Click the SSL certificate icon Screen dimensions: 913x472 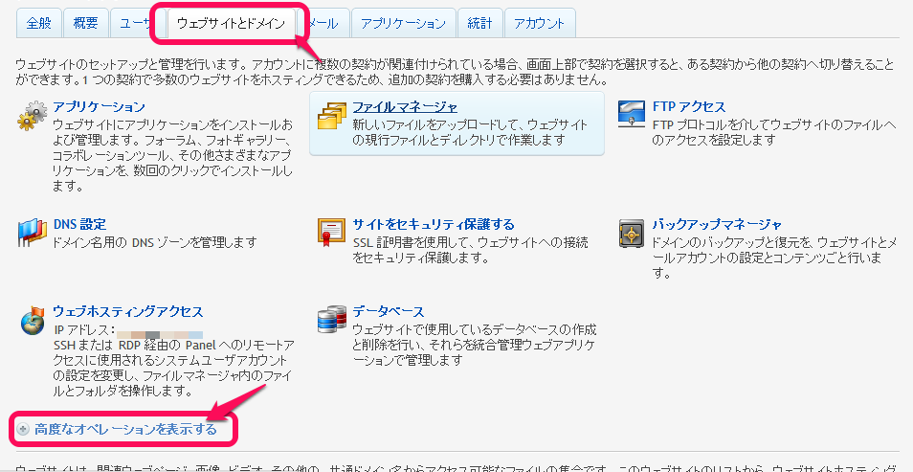(332, 233)
